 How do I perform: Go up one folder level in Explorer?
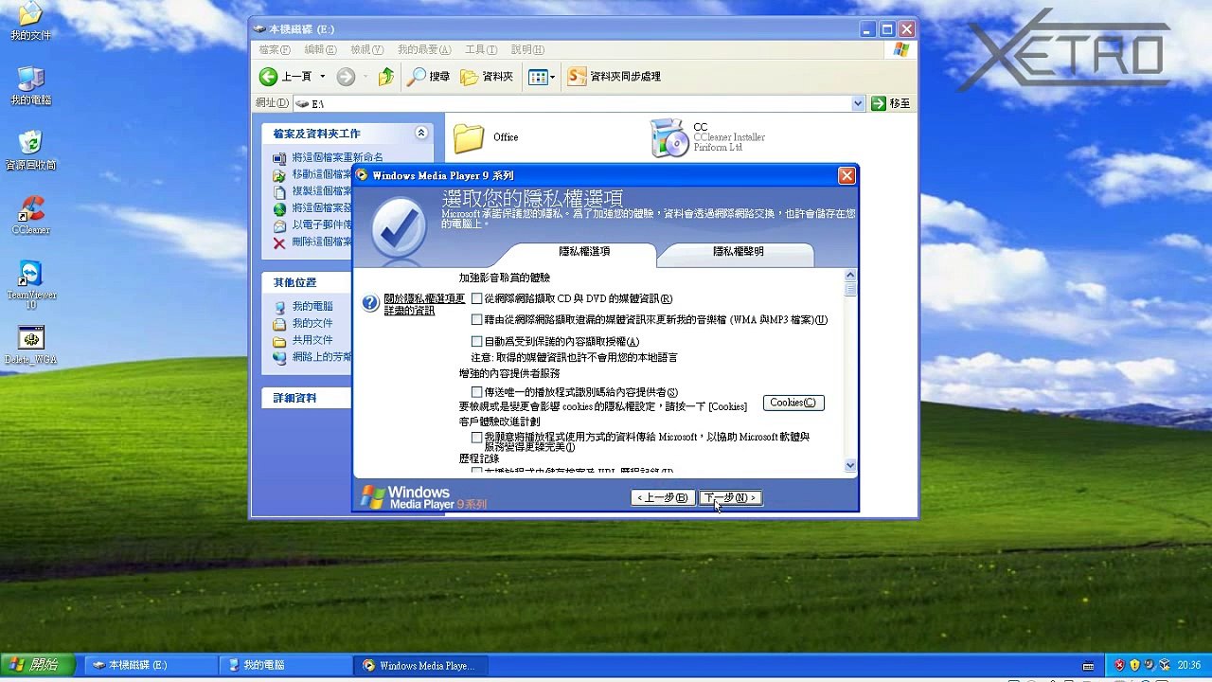[386, 77]
